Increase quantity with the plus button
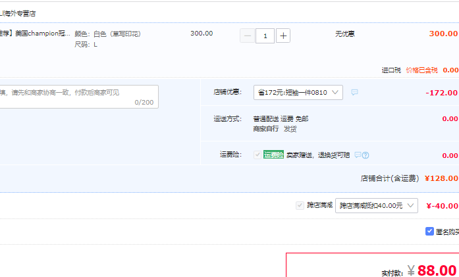Screen dimensions: 459x277 coord(283,36)
